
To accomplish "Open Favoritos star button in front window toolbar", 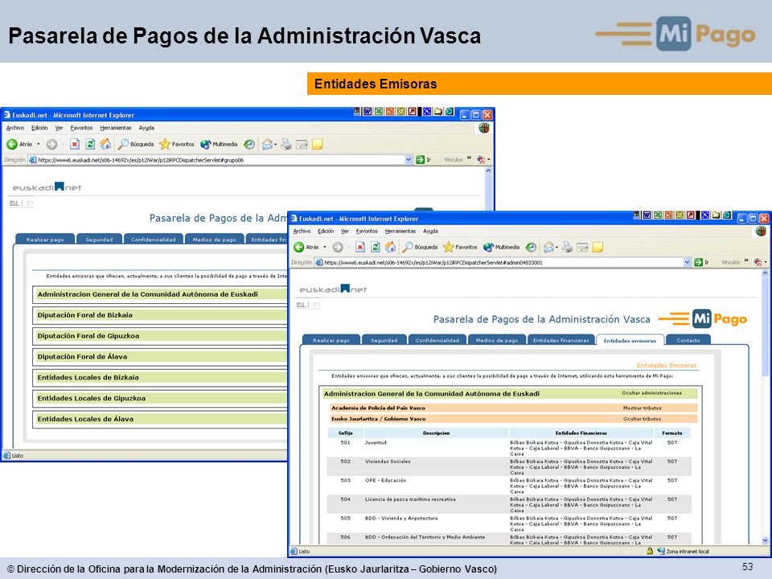I will pyautogui.click(x=460, y=247).
